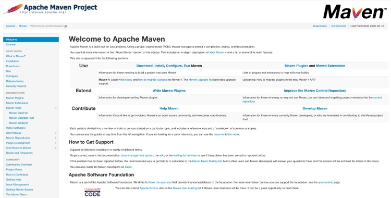Viewport: 391px width, 198px height.
Task: Open the Apache Events link
Action: pos(149,188)
